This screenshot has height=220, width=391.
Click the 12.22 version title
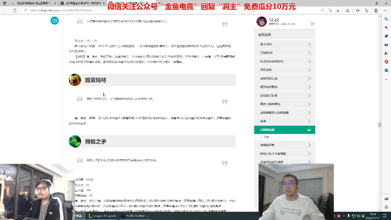point(274,20)
